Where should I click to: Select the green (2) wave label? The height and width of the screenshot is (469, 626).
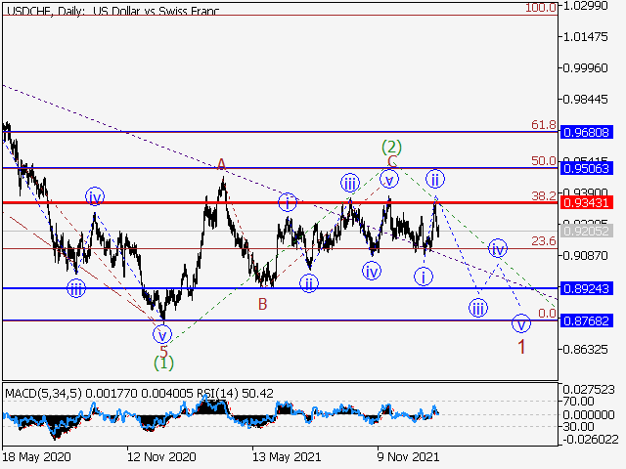pos(391,147)
